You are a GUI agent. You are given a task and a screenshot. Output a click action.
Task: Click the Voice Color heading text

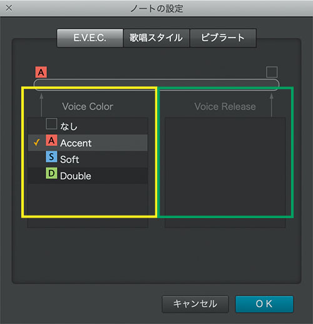coord(88,107)
